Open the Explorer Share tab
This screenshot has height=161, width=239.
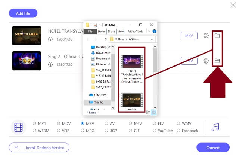(x=111, y=31)
